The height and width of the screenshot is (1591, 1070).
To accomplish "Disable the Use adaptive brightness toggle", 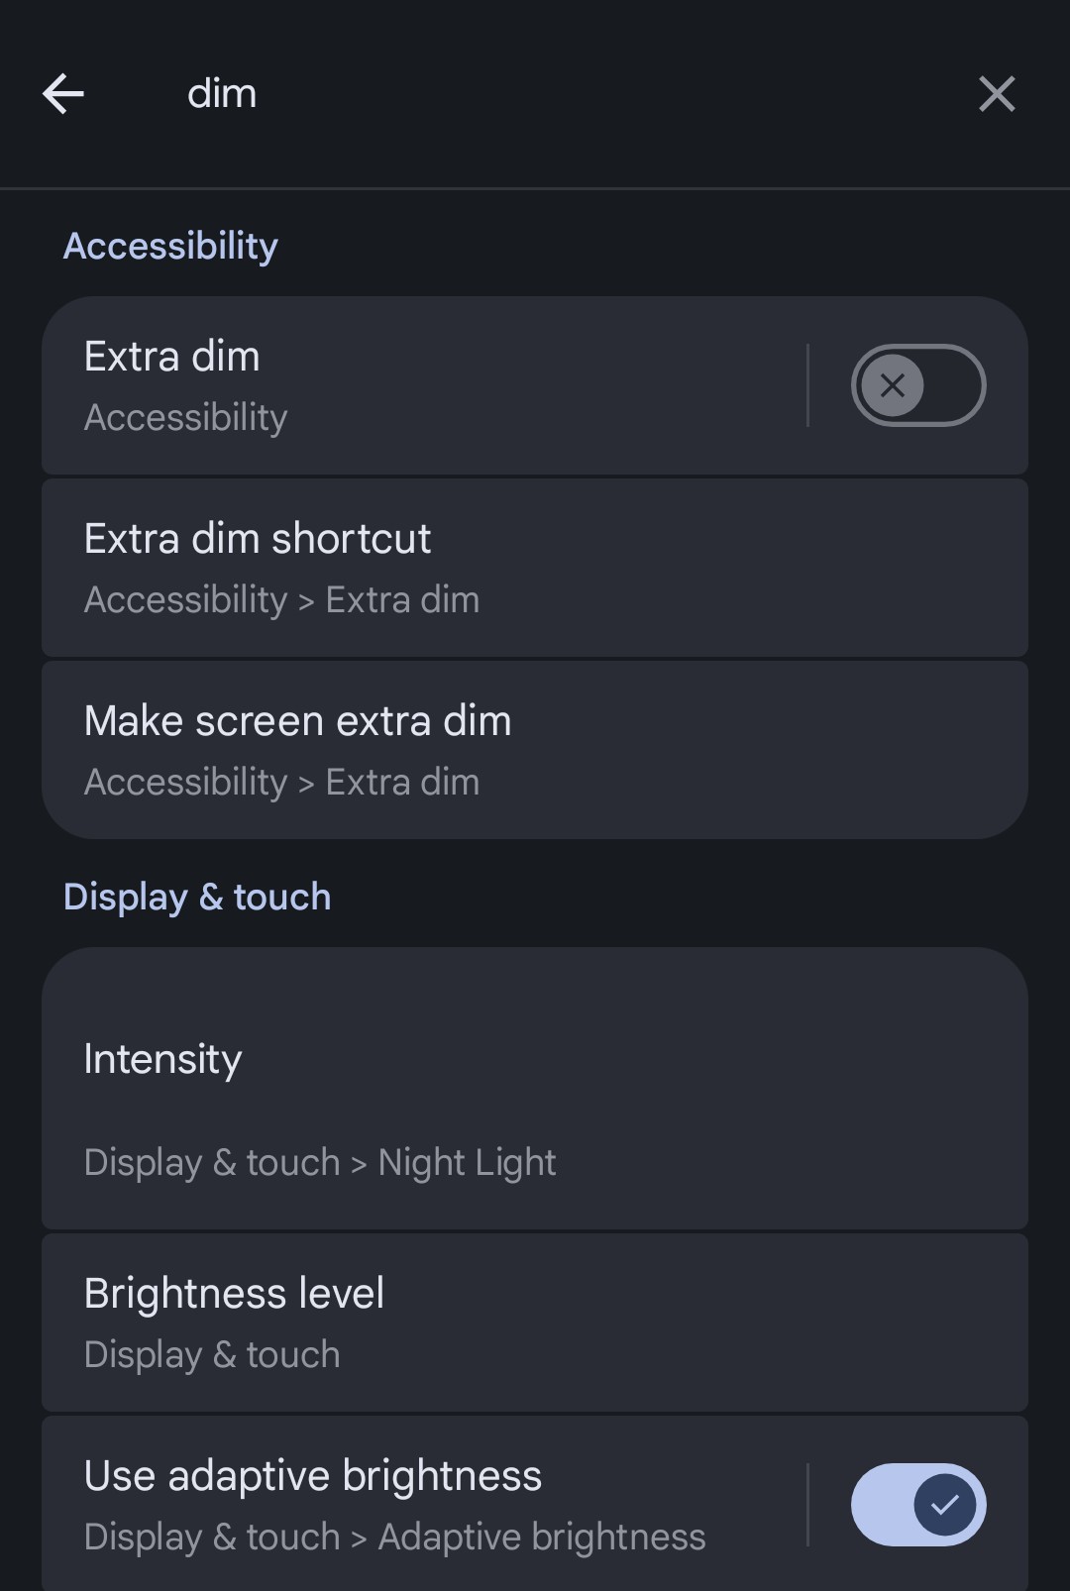I will [x=918, y=1505].
